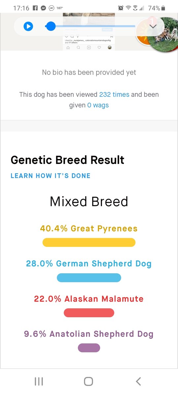Tap the red Alaskan Malamute bar
This screenshot has height=395, width=178.
89,313
